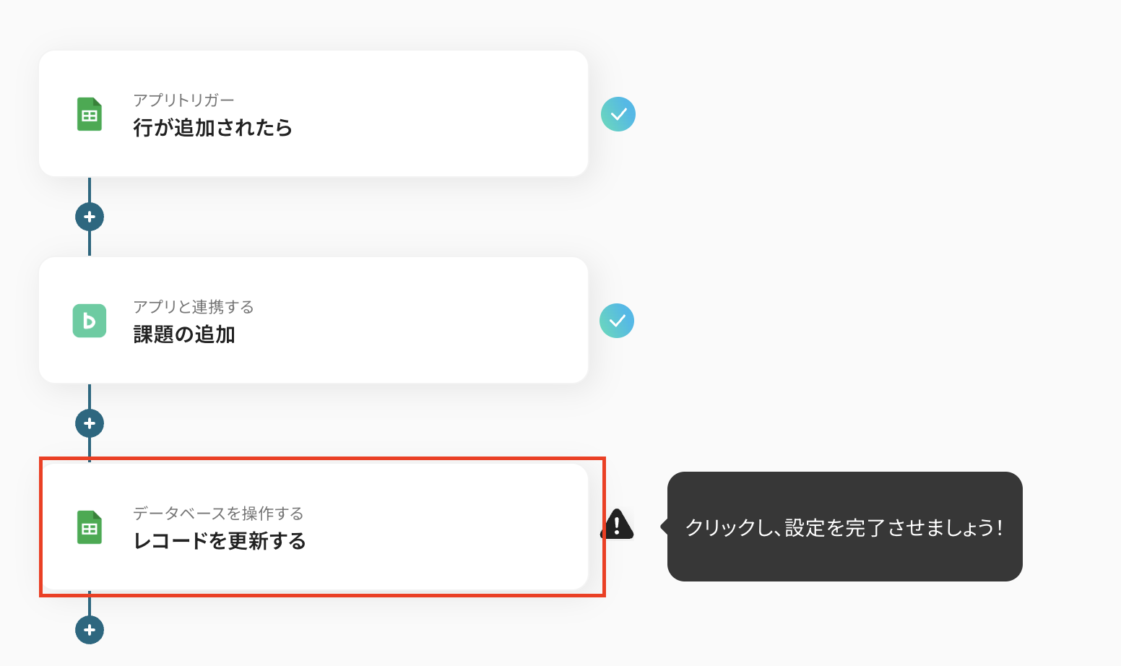Click the アプリと連携する label
1121x666 pixels.
[193, 307]
